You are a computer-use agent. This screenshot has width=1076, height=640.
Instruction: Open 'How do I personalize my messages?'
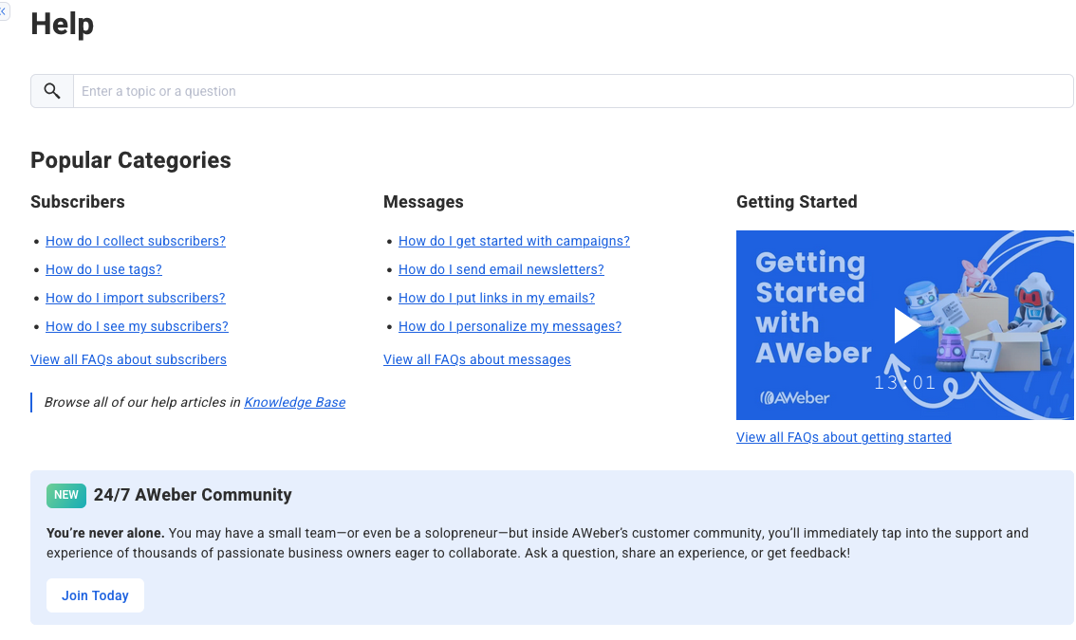[510, 326]
